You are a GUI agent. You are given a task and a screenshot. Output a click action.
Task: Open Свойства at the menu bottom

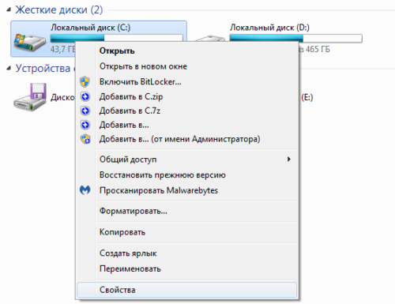click(x=187, y=290)
